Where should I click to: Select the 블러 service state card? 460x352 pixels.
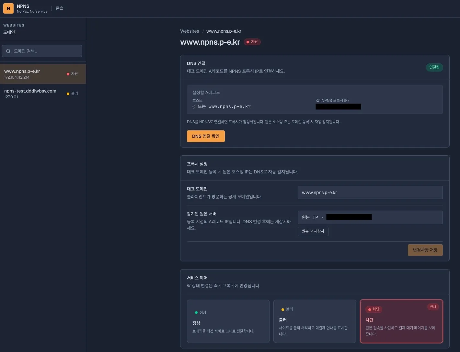(315, 321)
